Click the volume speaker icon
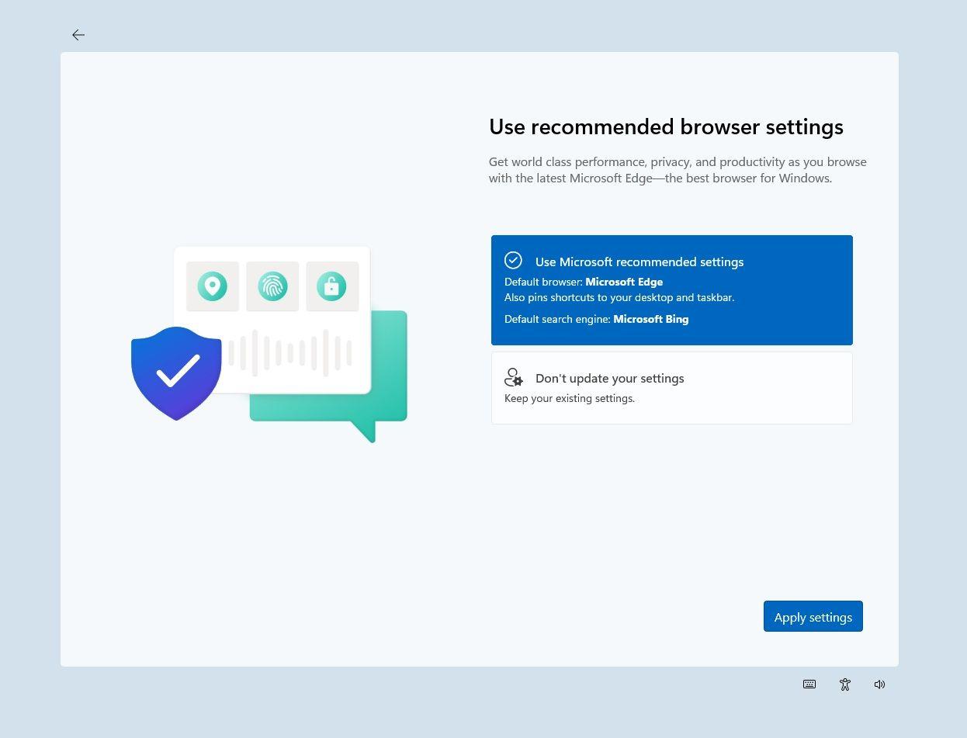Viewport: 967px width, 738px height. click(x=879, y=684)
